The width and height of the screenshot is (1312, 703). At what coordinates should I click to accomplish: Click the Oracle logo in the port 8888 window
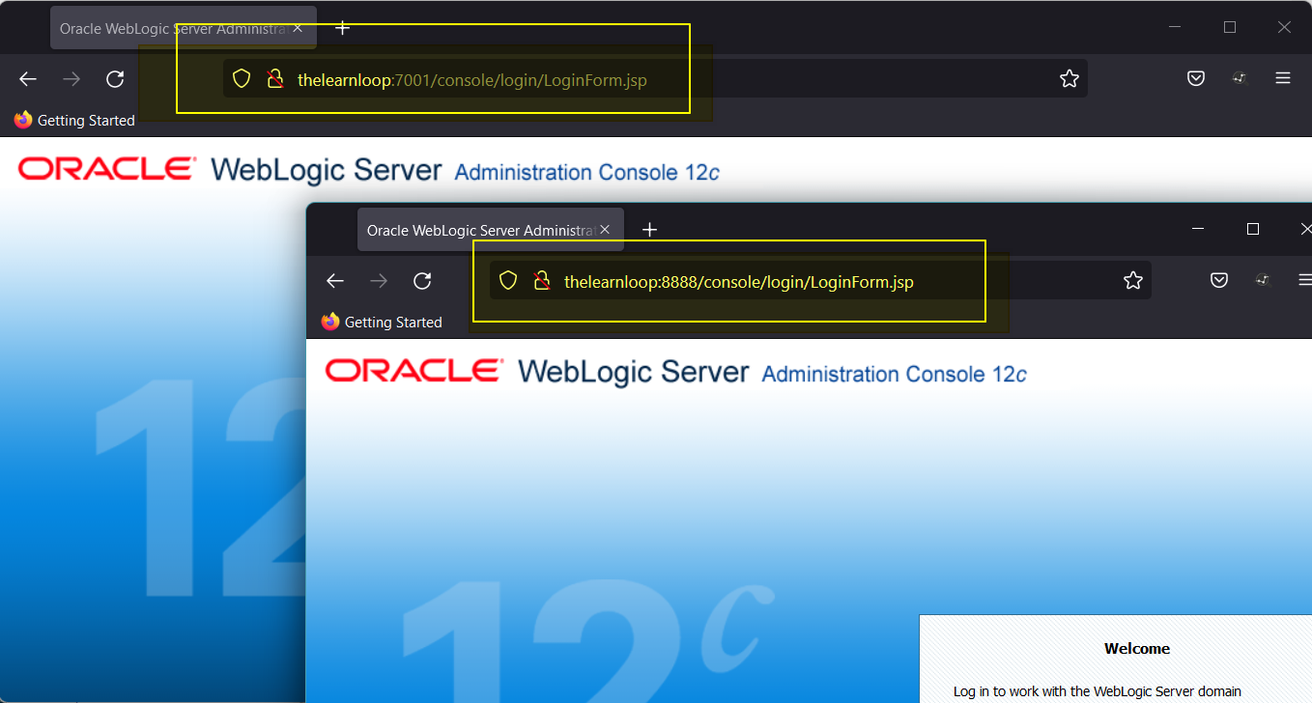pos(414,371)
